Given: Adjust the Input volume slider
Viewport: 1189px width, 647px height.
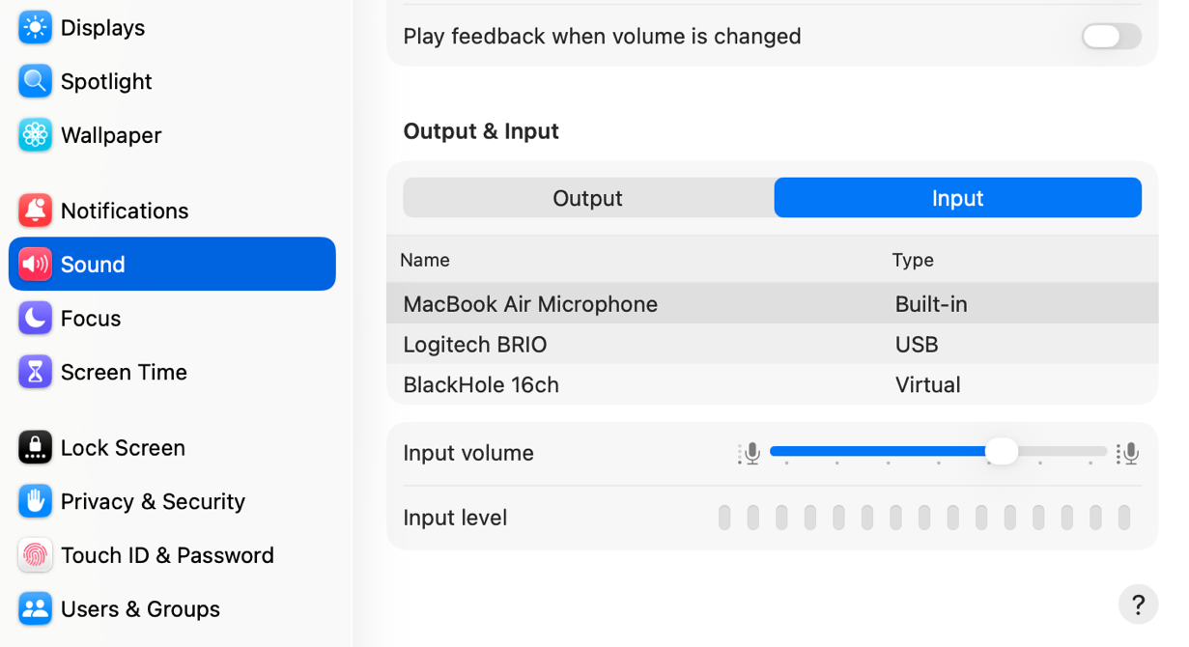Looking at the screenshot, I should pos(1003,451).
